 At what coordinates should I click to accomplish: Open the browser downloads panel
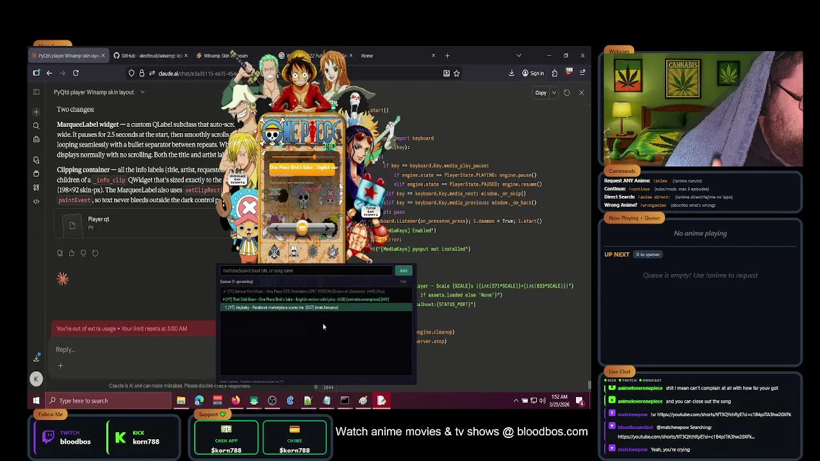(511, 73)
